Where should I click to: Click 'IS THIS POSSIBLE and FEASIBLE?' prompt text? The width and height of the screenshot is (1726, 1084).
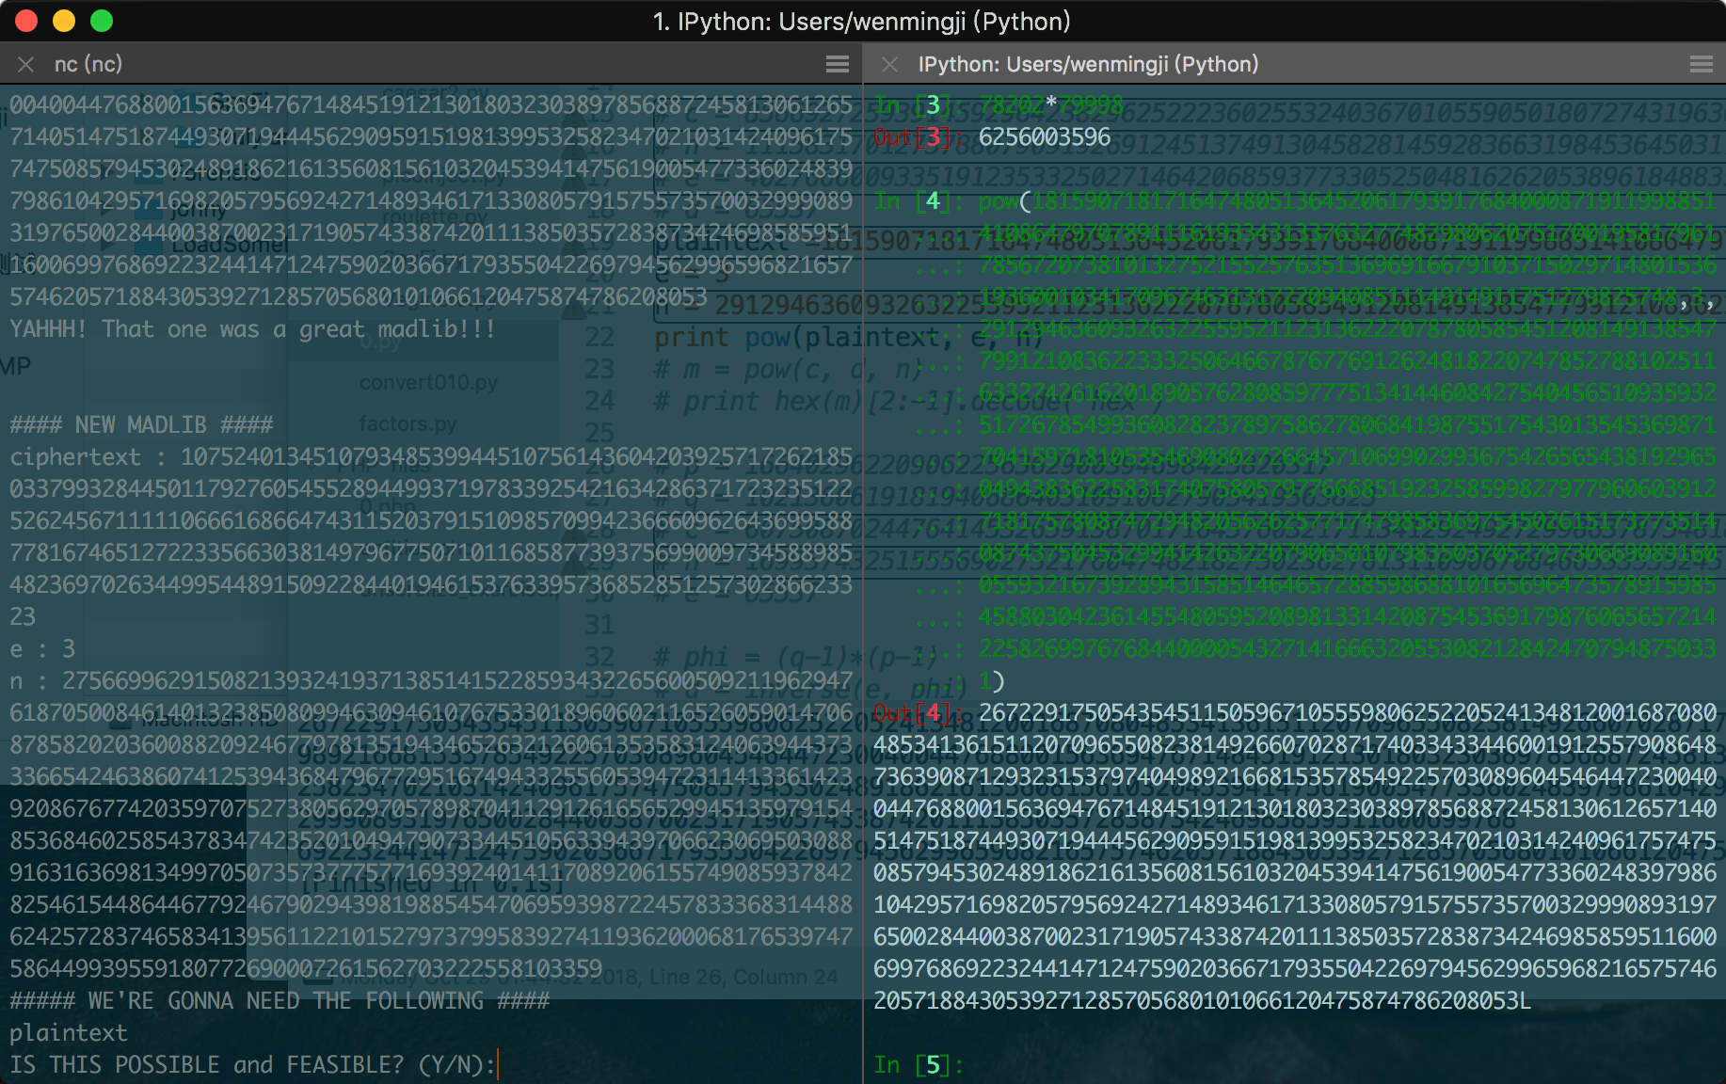(207, 1065)
